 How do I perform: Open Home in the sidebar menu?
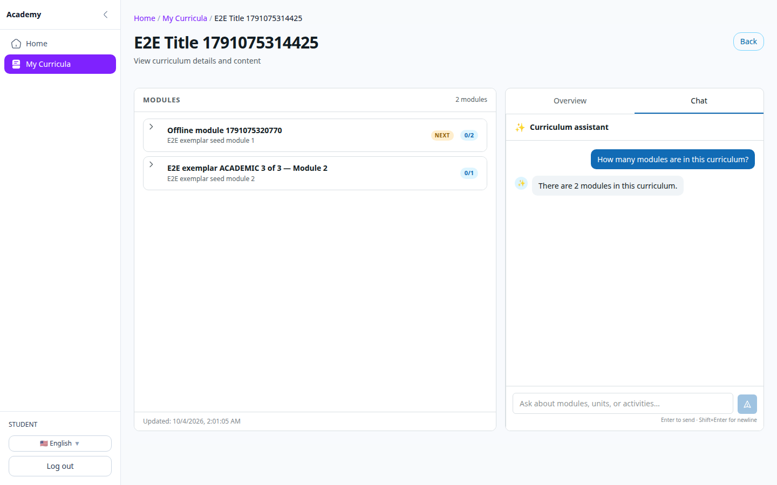[60, 44]
